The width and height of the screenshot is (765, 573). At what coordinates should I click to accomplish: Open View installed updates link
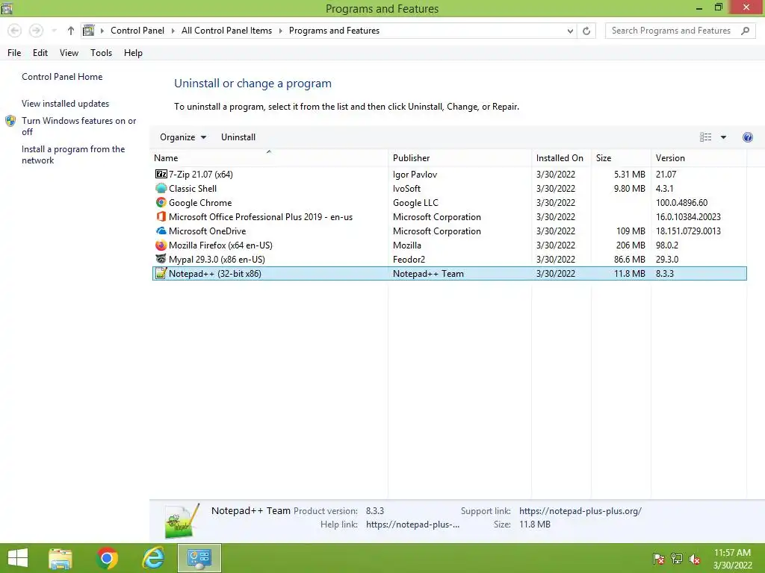coord(66,103)
